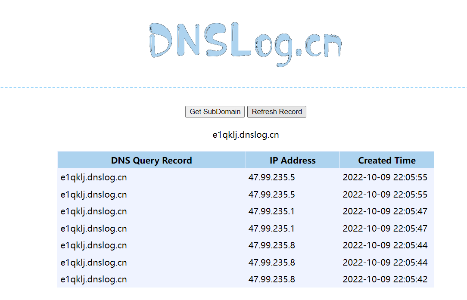Select the generated subdomain text above the table
467x300 pixels.
[246, 135]
